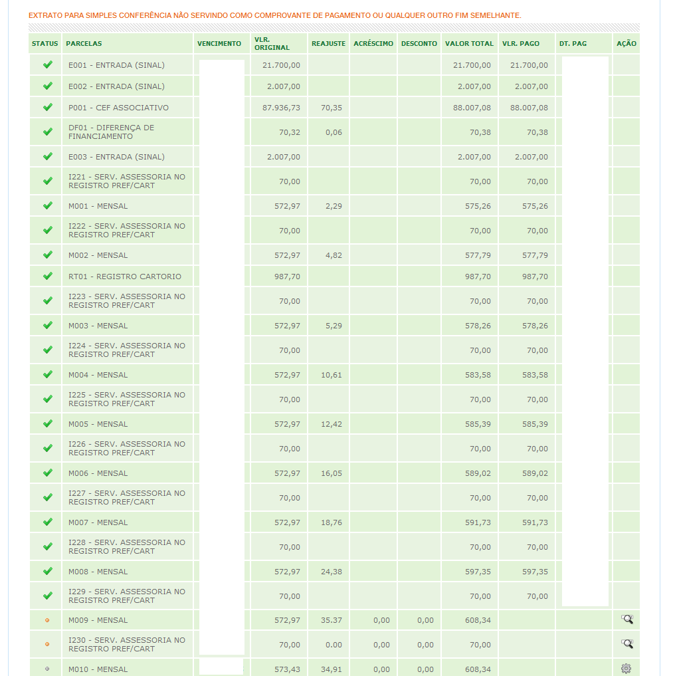Select the M005 - MENSAL label
This screenshot has width=673, height=676.
98,424
